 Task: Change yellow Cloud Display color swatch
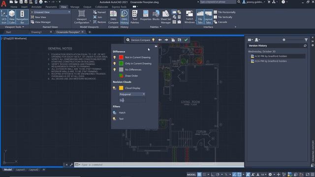121,88
